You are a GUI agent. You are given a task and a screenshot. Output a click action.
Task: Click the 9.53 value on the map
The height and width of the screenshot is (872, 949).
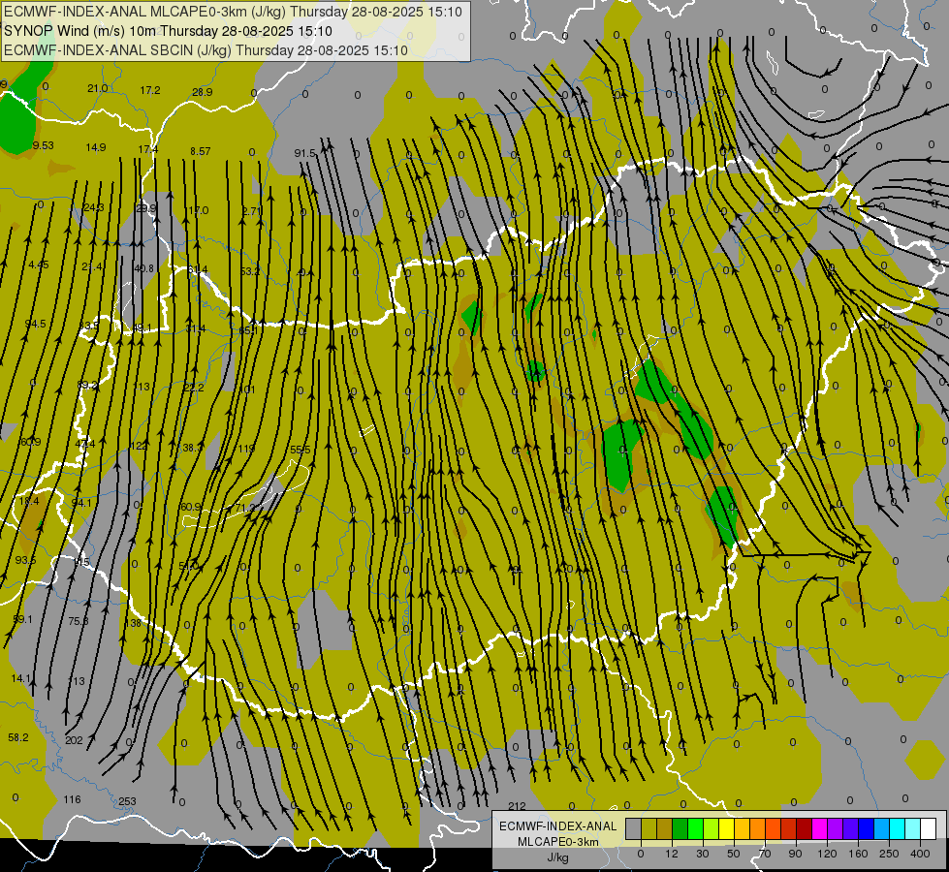43,145
